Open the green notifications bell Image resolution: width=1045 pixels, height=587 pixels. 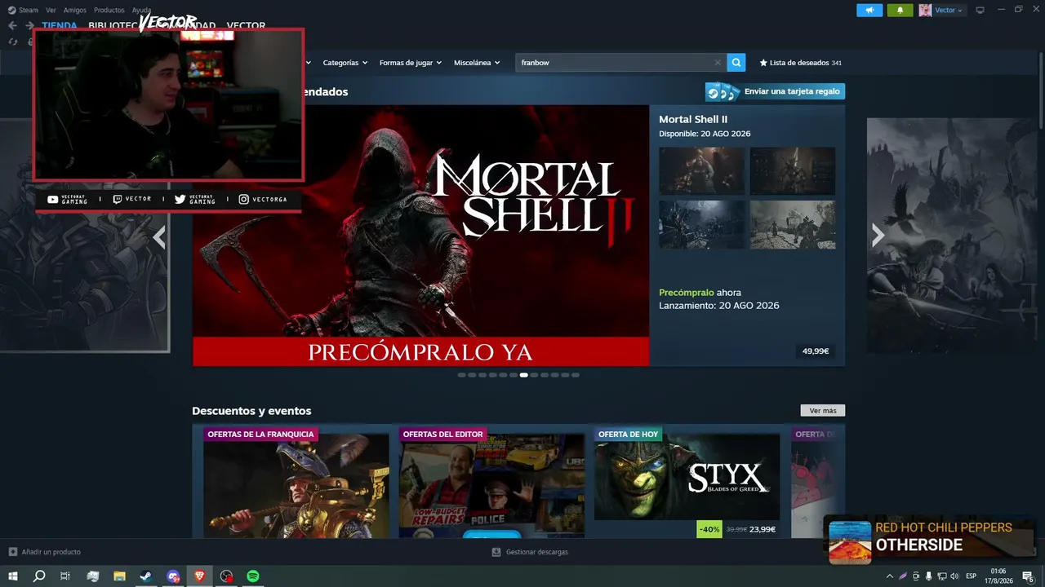(x=900, y=10)
